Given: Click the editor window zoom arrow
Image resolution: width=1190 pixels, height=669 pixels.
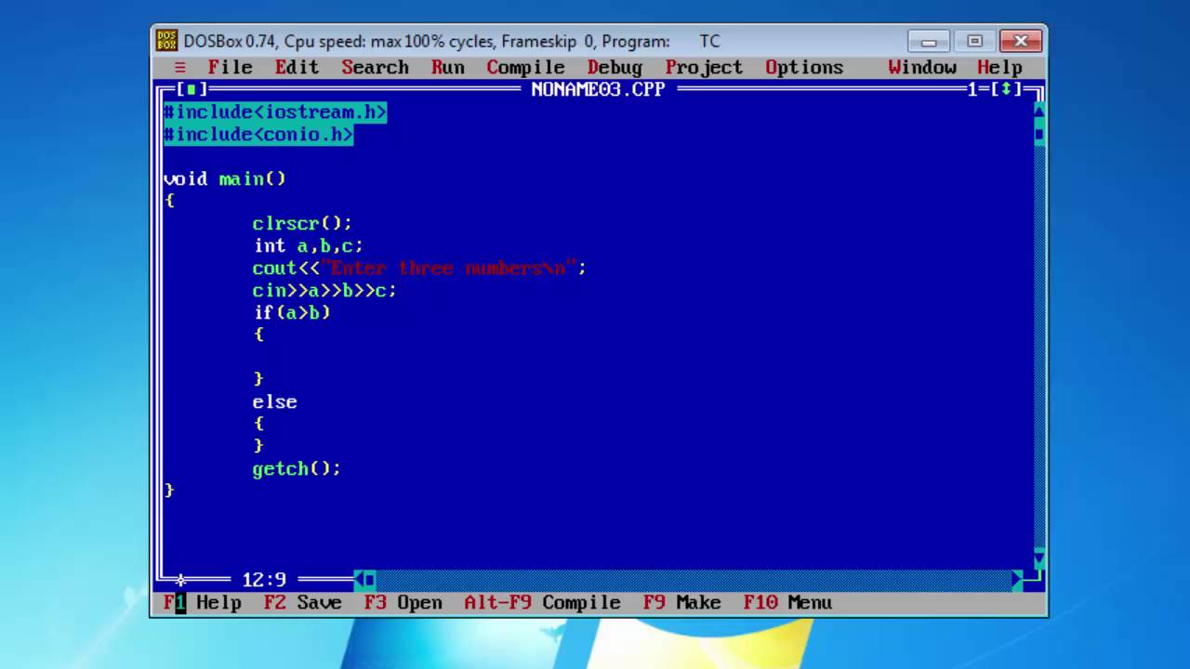Looking at the screenshot, I should click(1005, 89).
